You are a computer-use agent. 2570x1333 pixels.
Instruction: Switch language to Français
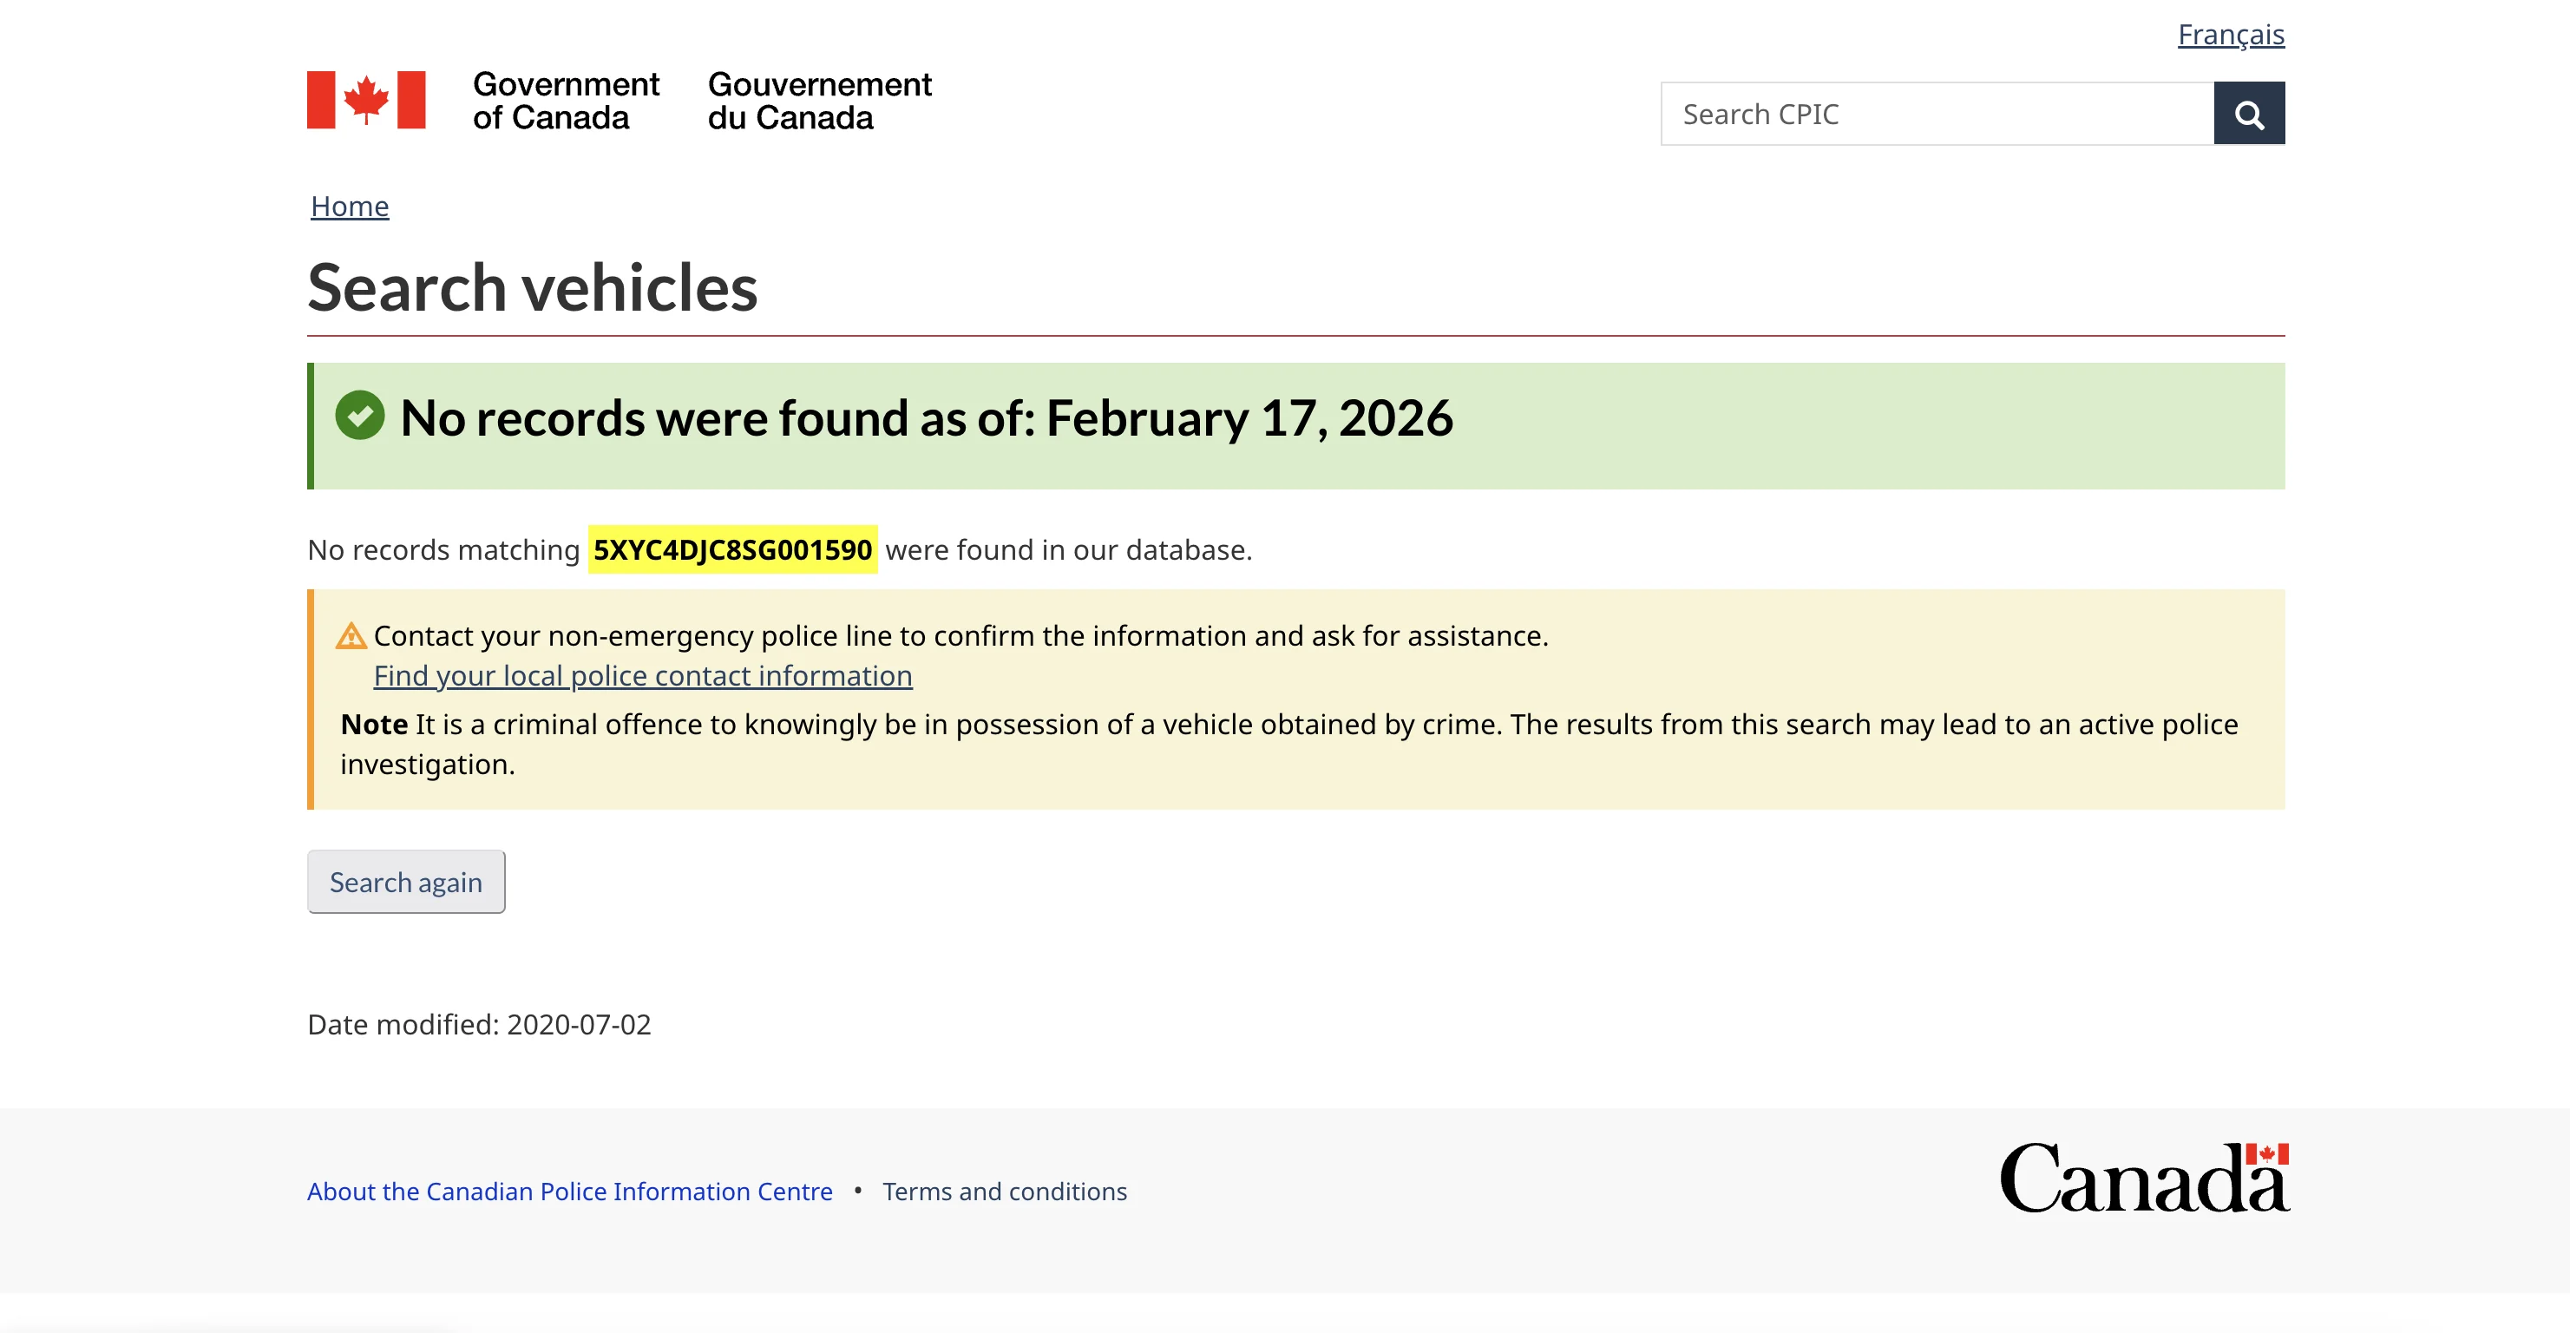(x=2230, y=35)
